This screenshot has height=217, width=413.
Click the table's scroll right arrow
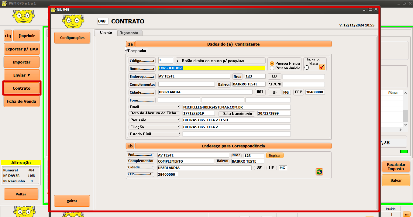coord(400,129)
